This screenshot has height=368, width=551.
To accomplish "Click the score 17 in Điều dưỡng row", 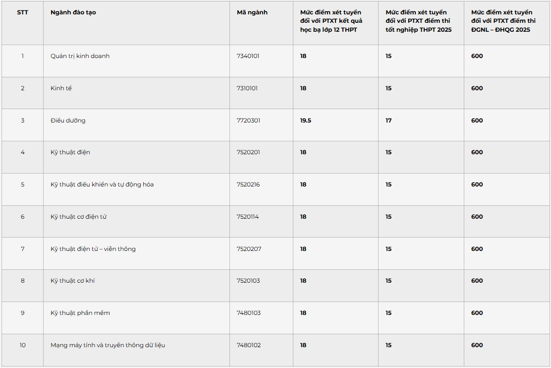I will pos(388,121).
